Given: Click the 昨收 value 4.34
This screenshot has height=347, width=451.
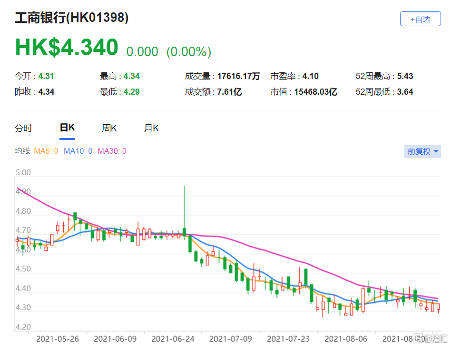Looking at the screenshot, I should point(46,92).
